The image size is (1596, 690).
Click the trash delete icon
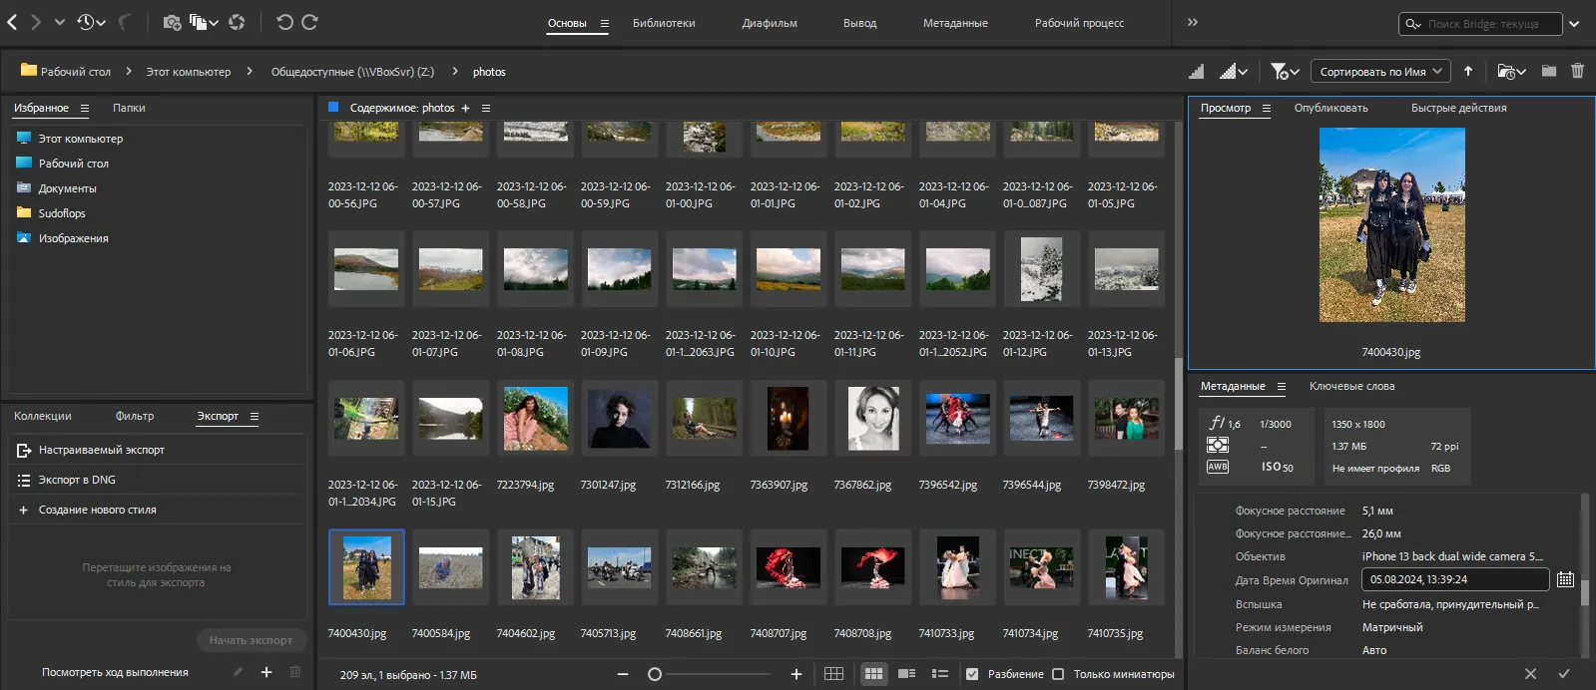click(1577, 71)
